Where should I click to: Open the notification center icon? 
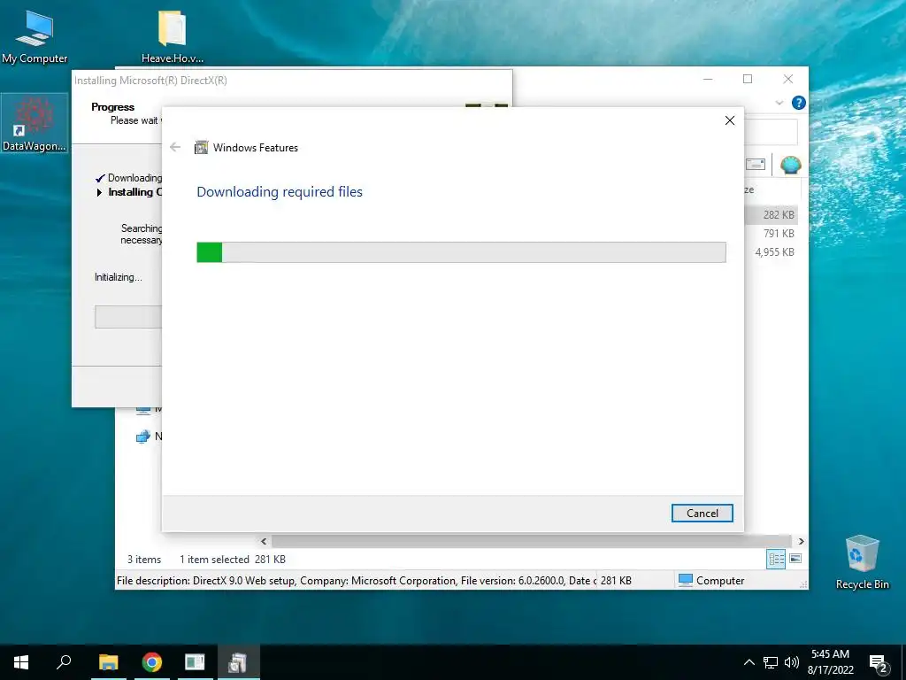[879, 662]
